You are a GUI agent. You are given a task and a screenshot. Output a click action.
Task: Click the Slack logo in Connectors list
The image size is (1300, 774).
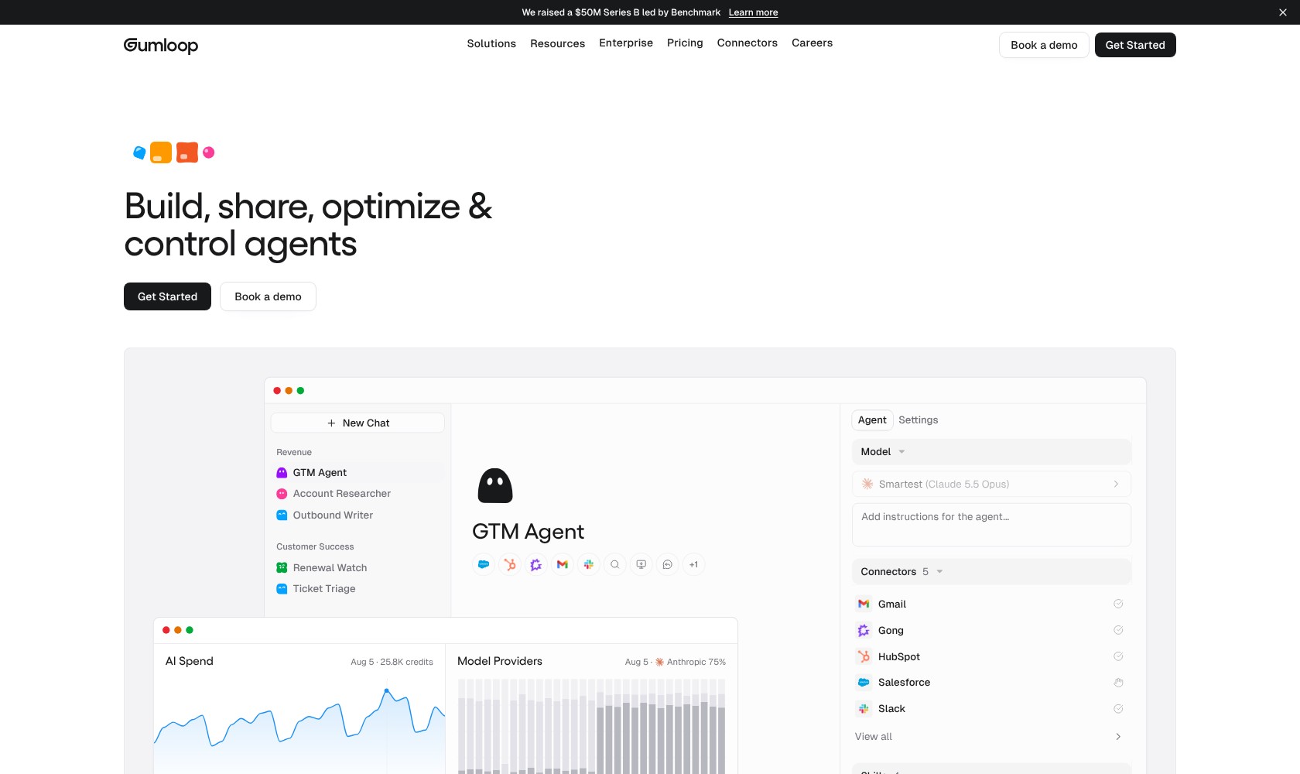click(864, 709)
